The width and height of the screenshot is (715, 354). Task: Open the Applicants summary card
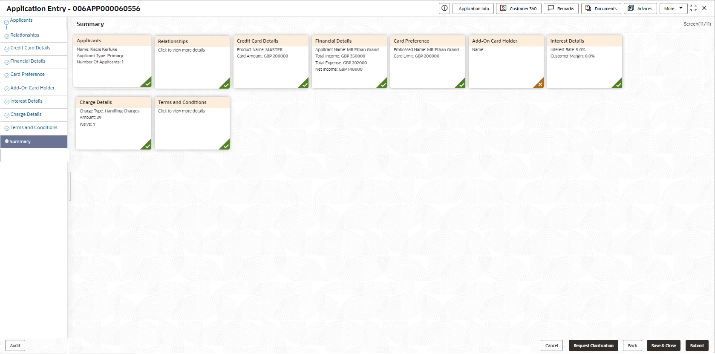(x=112, y=61)
